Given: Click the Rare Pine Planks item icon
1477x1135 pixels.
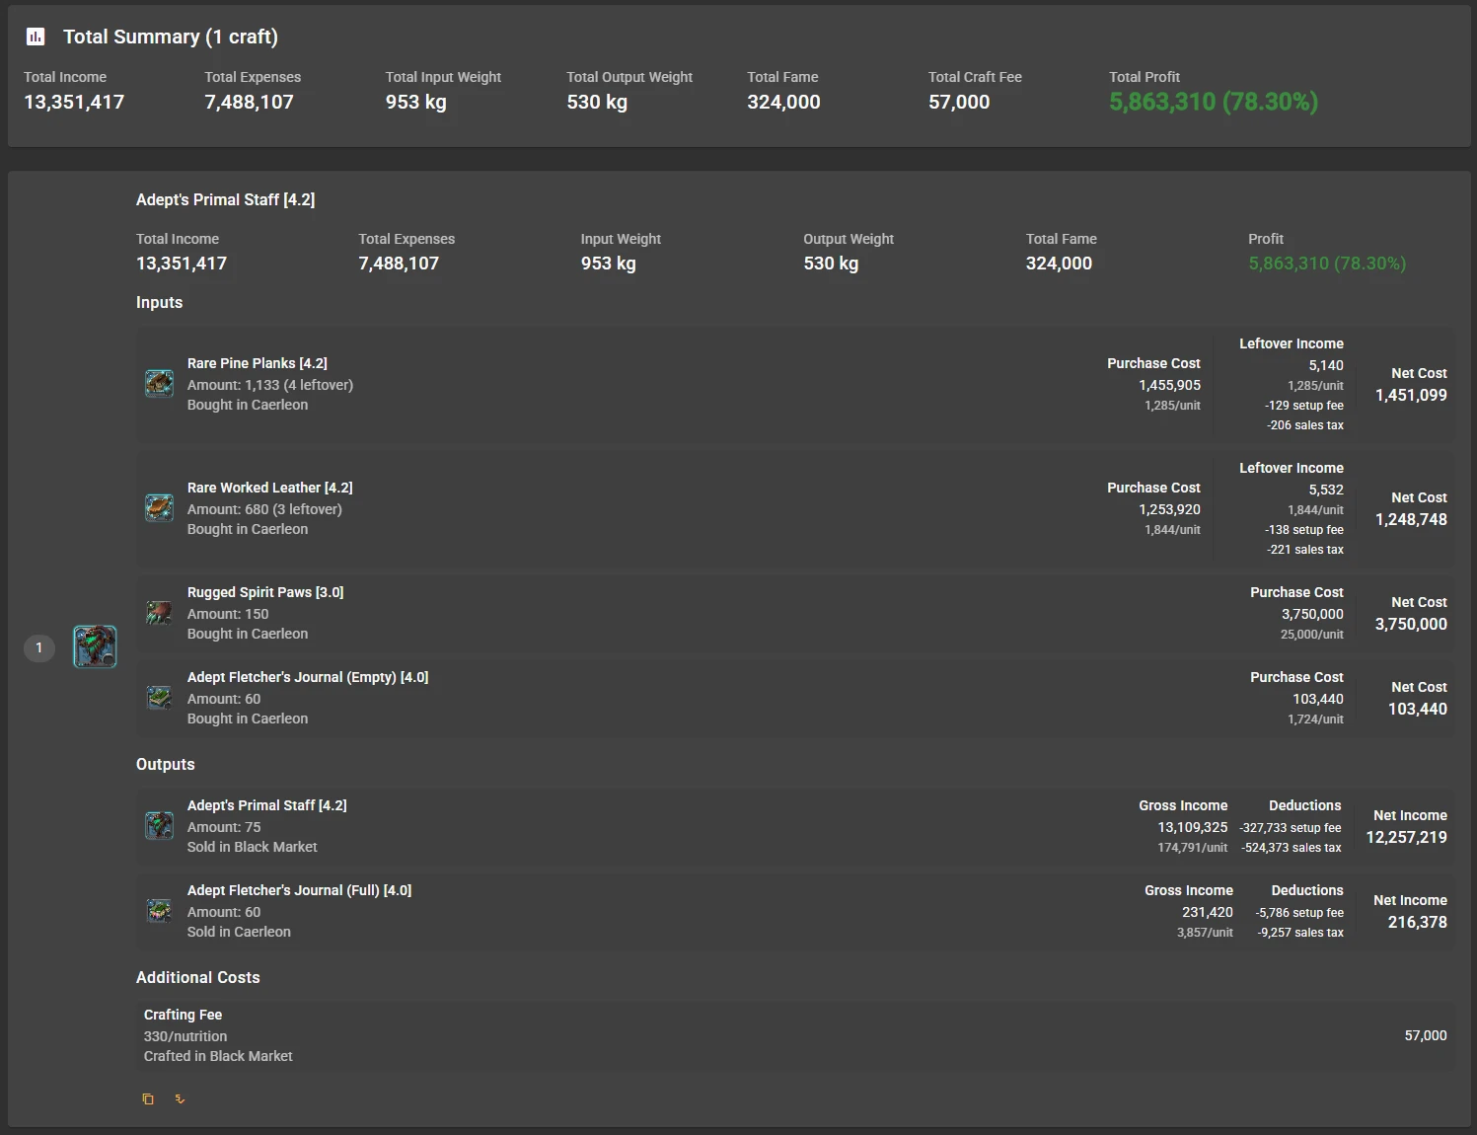Looking at the screenshot, I should coord(159,383).
